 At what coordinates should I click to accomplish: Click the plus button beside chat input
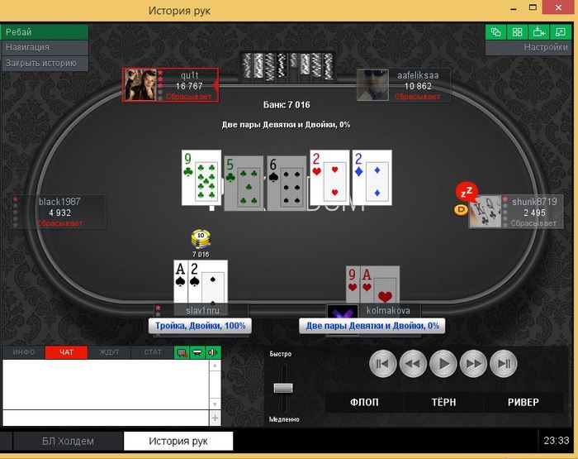tap(215, 418)
